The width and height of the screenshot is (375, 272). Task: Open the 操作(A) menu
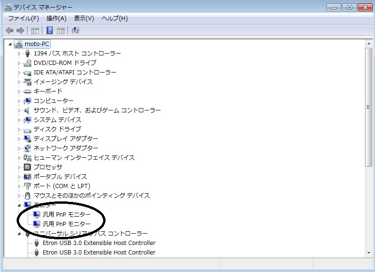[x=57, y=18]
